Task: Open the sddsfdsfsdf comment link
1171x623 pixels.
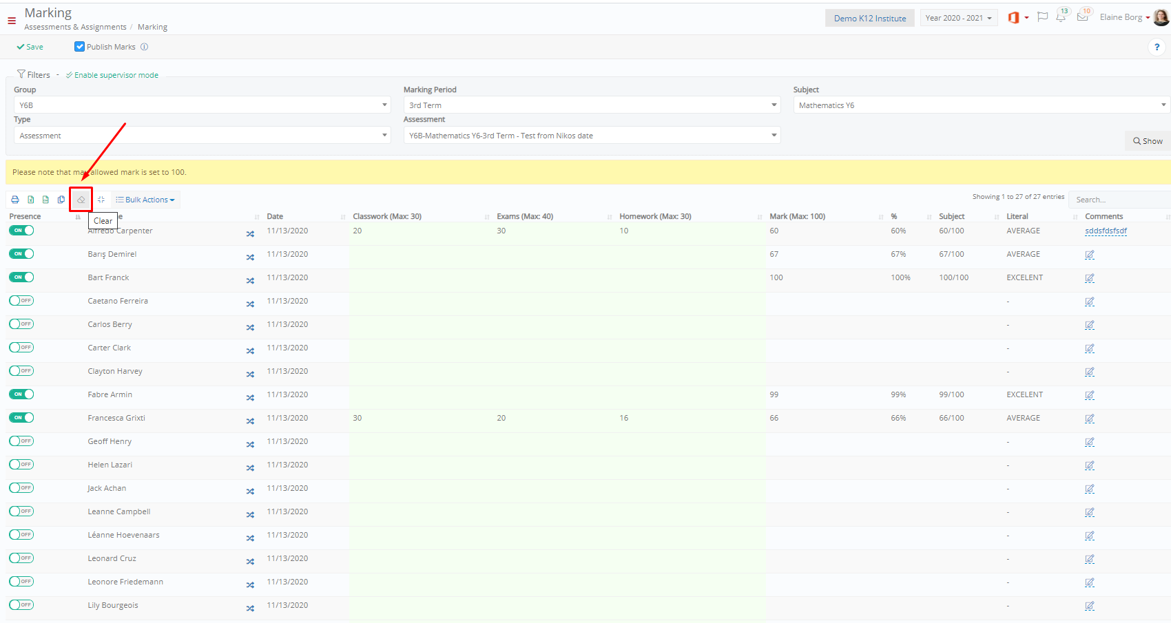Action: point(1106,231)
